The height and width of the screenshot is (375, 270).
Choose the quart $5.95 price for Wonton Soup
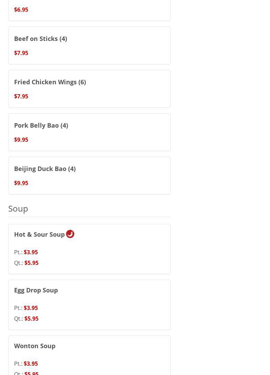tap(31, 373)
